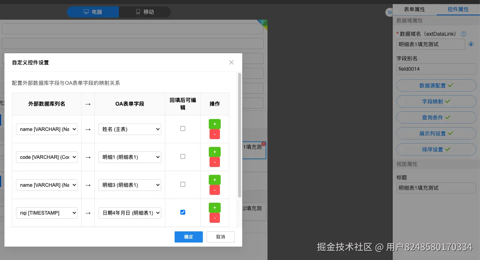The width and height of the screenshot is (480, 260).
Task: Click the 字段别名 field0014 input
Action: coord(436,69)
